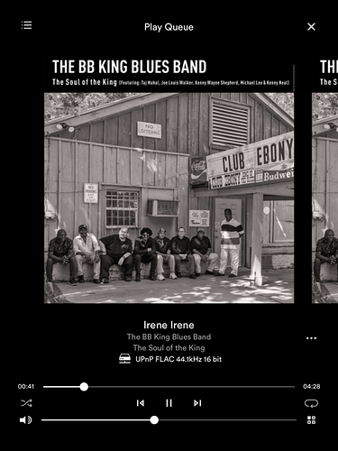Skip to the next track
338x451 pixels.
pos(197,403)
